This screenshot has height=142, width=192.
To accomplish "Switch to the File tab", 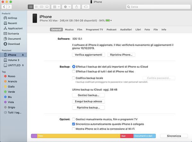I will [x=155, y=30].
